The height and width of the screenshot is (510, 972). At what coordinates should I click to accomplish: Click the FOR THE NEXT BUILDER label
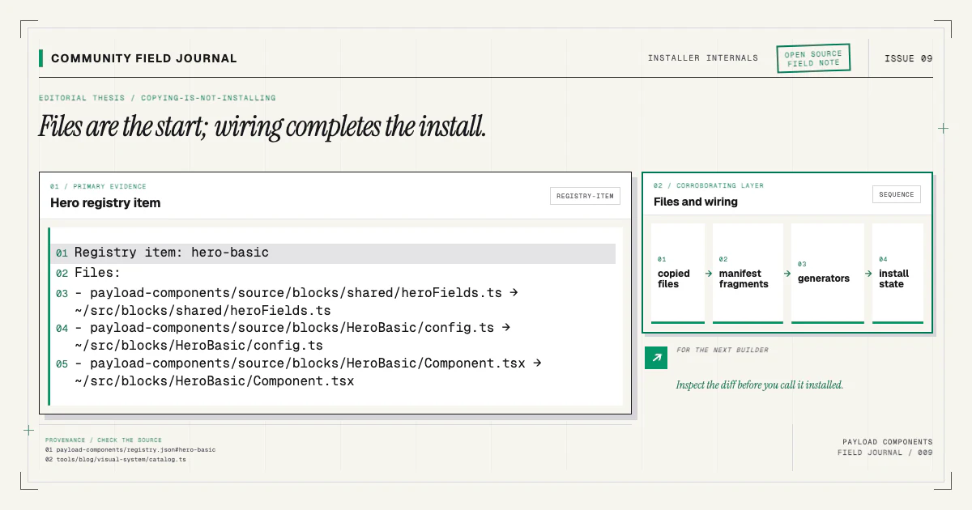point(723,351)
